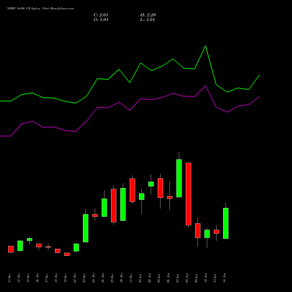Select the tall green candlestick for 07 Jan

(x=179, y=178)
